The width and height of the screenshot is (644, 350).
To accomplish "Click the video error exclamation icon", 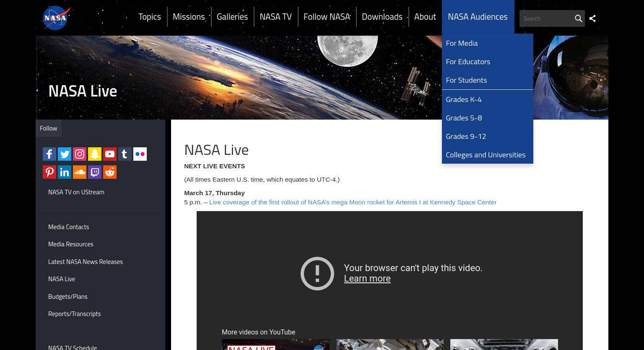I will 317,274.
